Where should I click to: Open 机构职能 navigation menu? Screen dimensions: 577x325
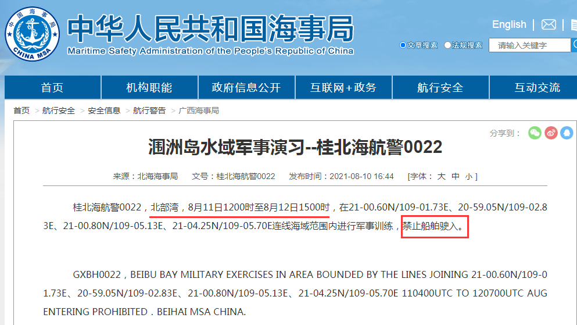pyautogui.click(x=149, y=87)
